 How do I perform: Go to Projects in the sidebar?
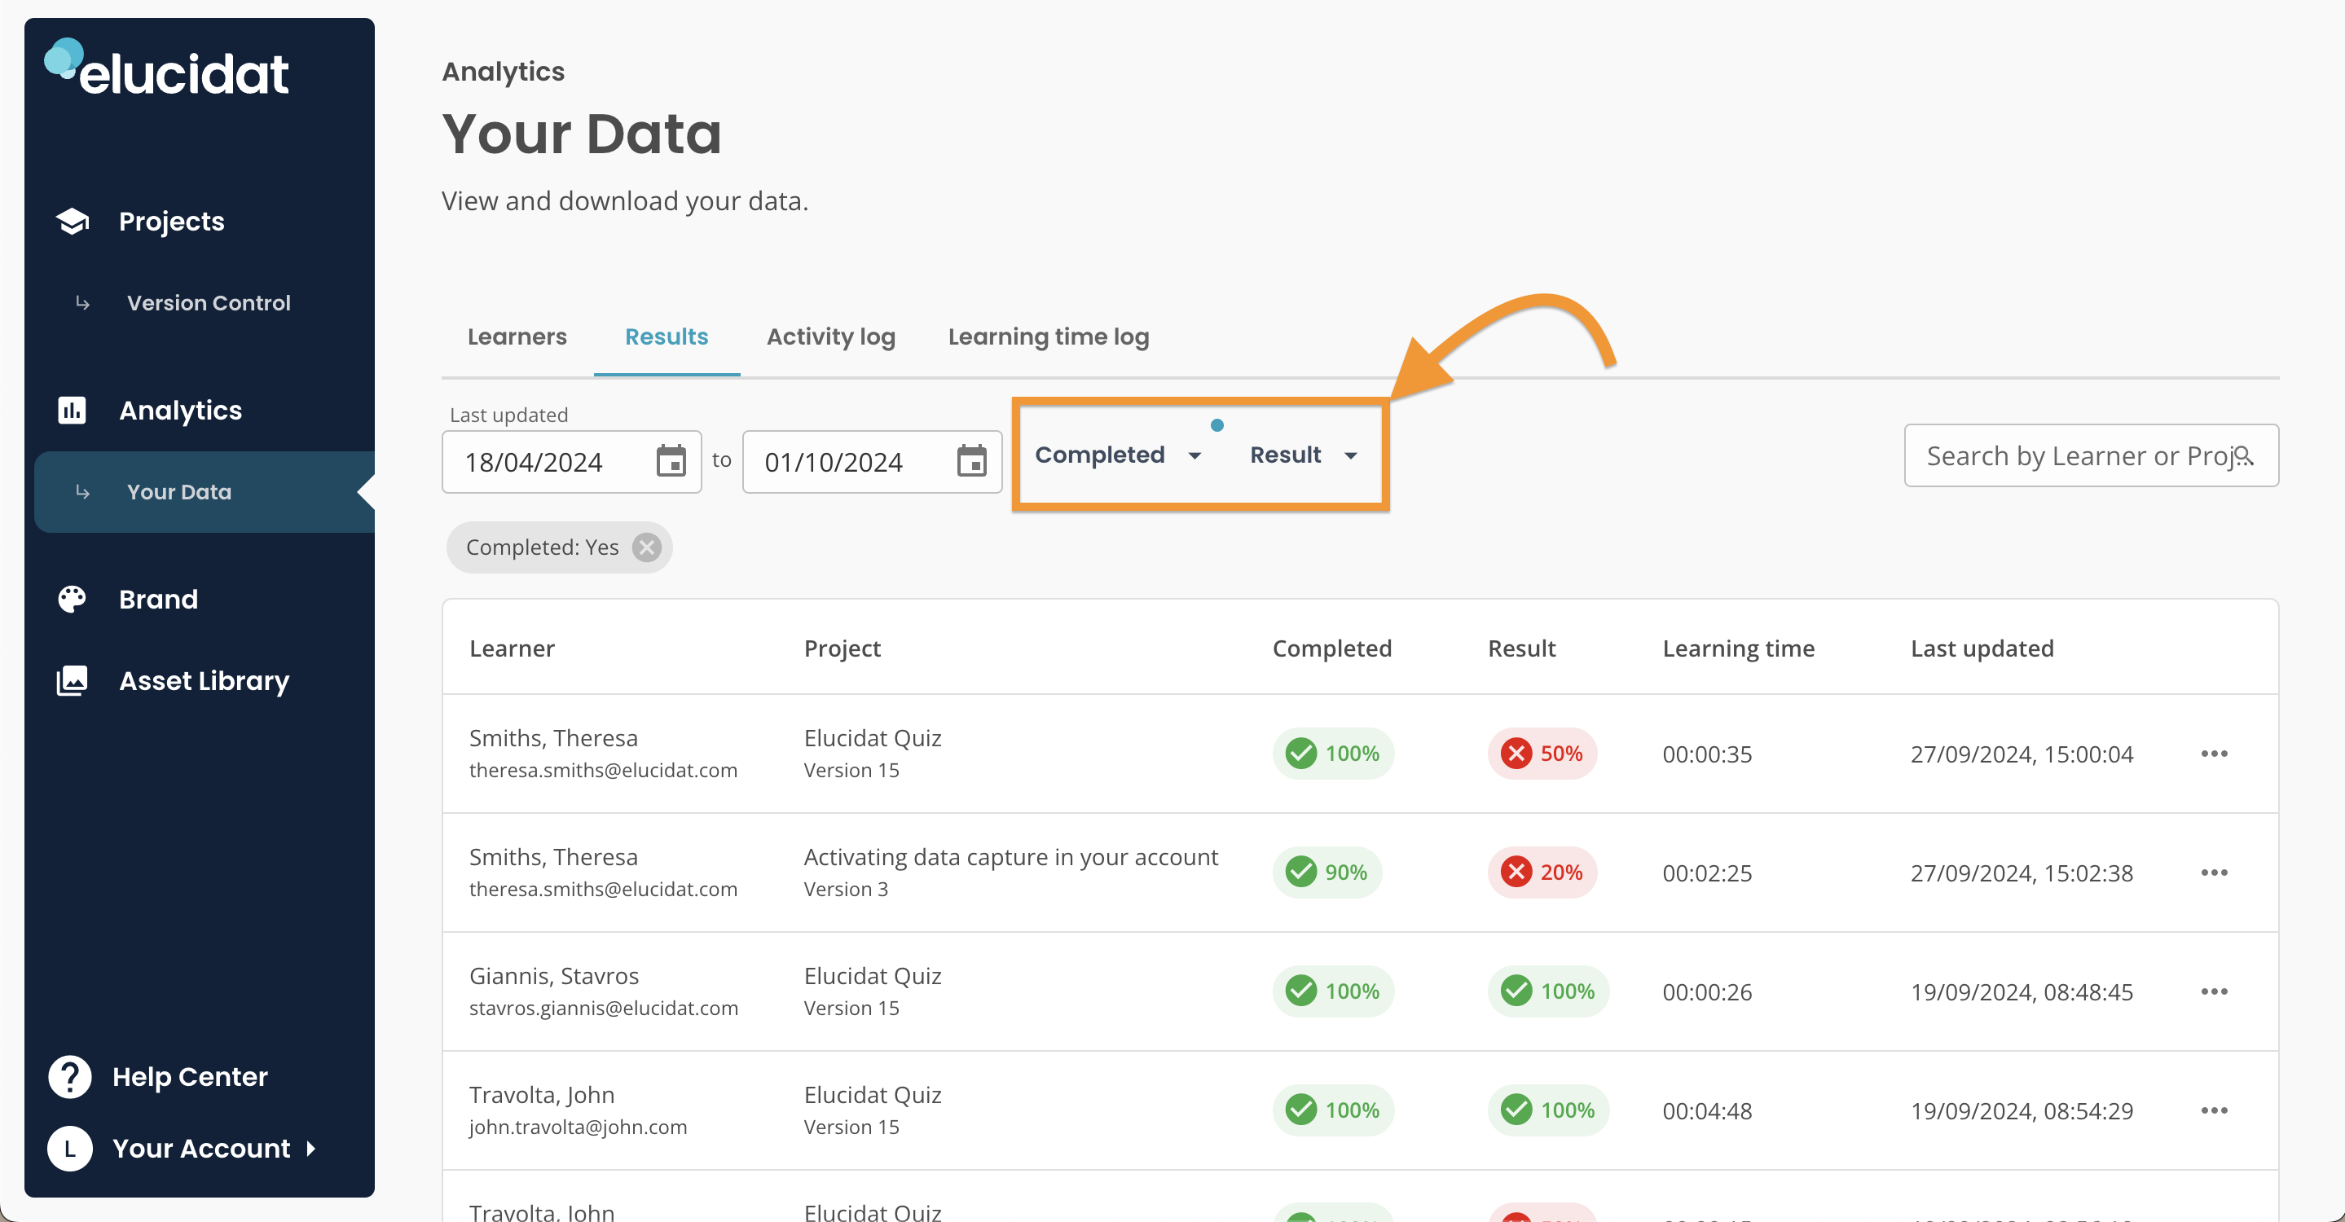click(x=171, y=221)
